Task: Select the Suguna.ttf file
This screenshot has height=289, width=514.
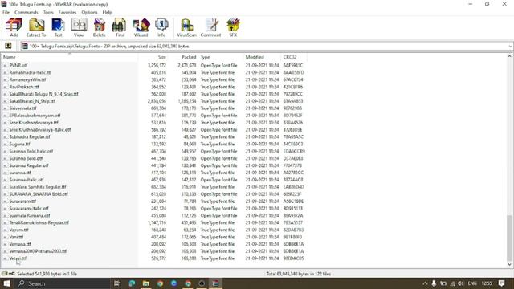Action: coord(19,144)
